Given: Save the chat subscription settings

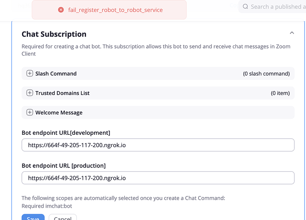Looking at the screenshot, I should (33, 217).
